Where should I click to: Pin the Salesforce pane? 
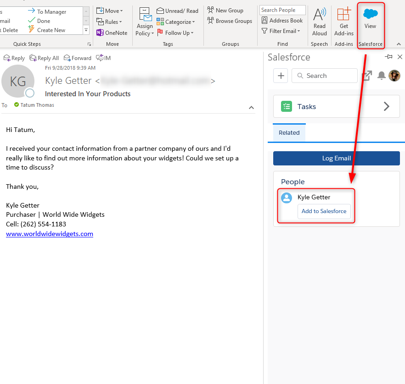coord(388,57)
